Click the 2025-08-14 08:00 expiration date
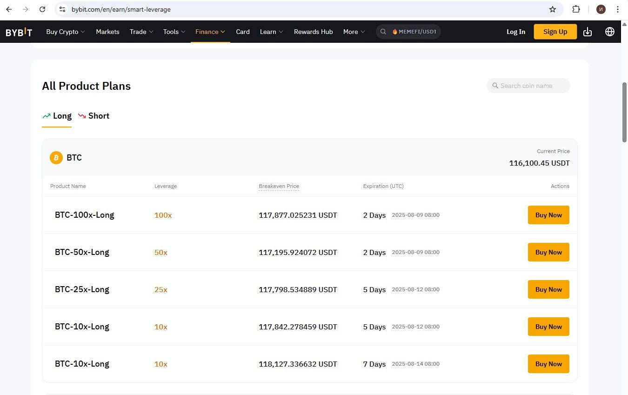The image size is (628, 395). click(416, 364)
